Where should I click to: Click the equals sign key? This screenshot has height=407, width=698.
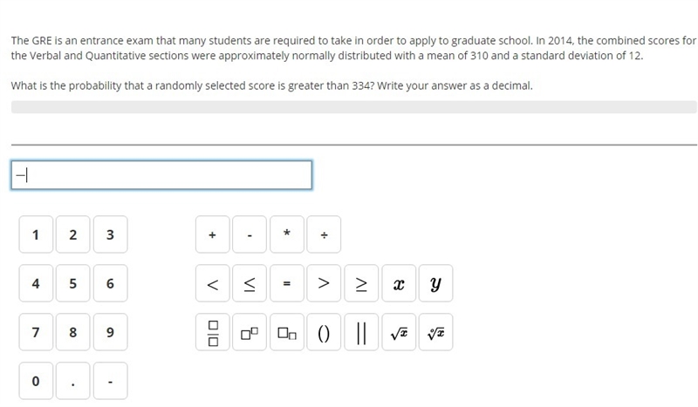(287, 283)
